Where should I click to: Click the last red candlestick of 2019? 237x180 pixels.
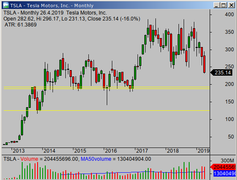click(205, 64)
